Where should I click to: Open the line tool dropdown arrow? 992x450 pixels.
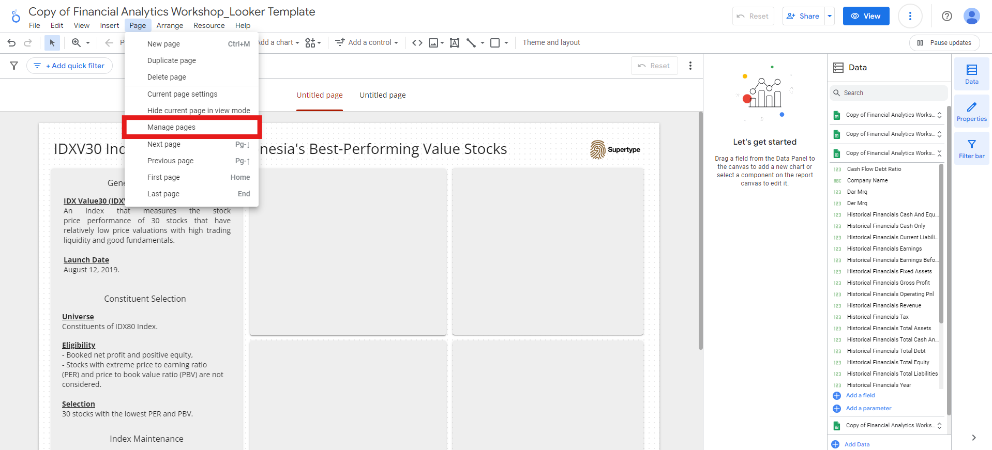click(x=483, y=43)
